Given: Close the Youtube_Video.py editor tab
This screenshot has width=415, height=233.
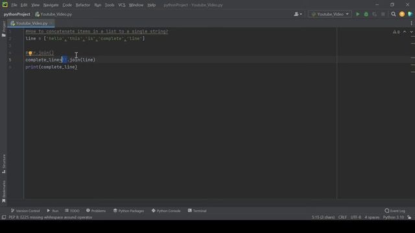Looking at the screenshot, I should coord(51,23).
